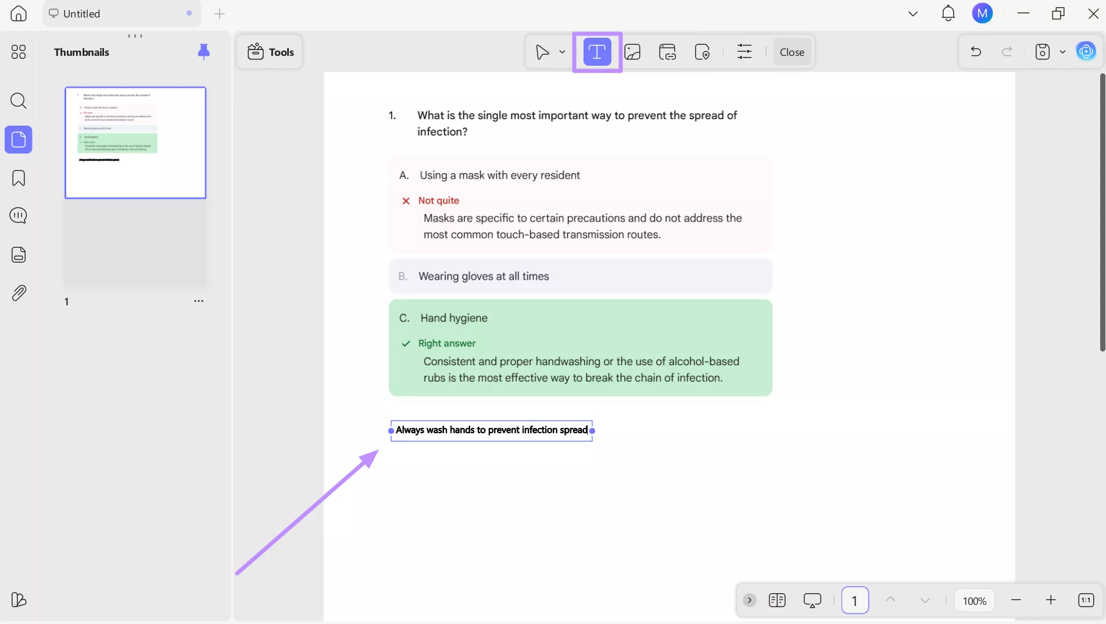Viewport: 1106px width, 624px height.
Task: Expand the bottom toolbar chevron
Action: click(x=749, y=600)
